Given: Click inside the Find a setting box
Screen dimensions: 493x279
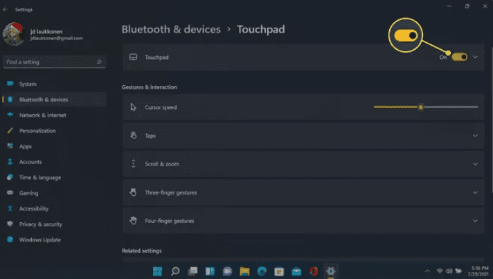Looking at the screenshot, I should point(48,62).
